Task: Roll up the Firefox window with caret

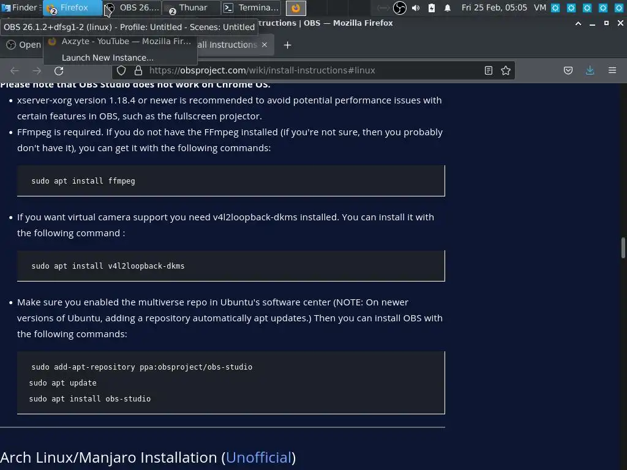Action: [578, 24]
